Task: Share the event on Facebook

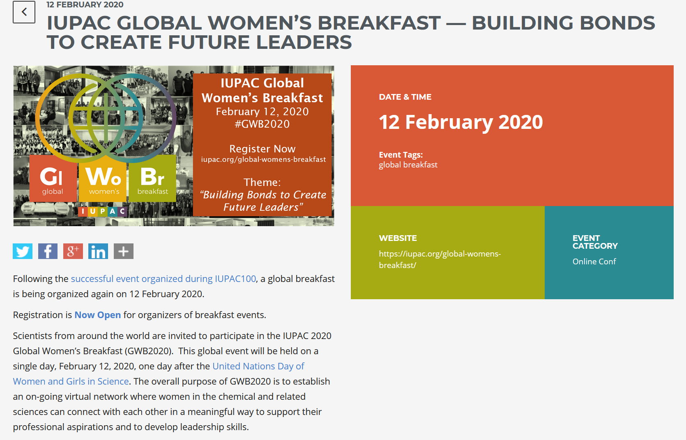Action: (48, 251)
